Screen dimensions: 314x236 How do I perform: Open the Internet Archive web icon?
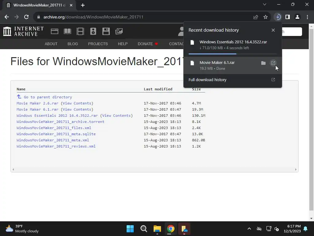pyautogui.click(x=55, y=31)
